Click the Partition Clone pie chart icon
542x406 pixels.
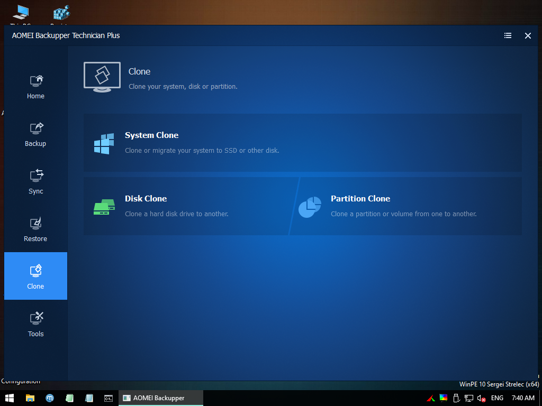click(x=310, y=207)
